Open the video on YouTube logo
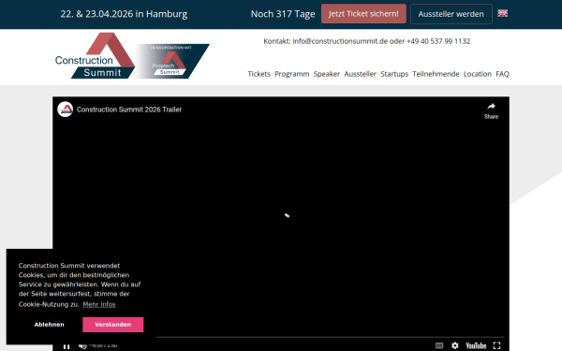Image resolution: width=562 pixels, height=351 pixels. coord(476,345)
